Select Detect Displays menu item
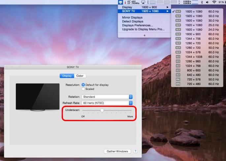The width and height of the screenshot is (226, 161). coord(133,21)
